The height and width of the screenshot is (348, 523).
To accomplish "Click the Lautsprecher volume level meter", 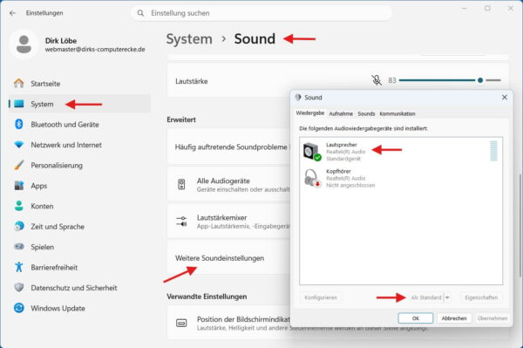I will coord(493,151).
